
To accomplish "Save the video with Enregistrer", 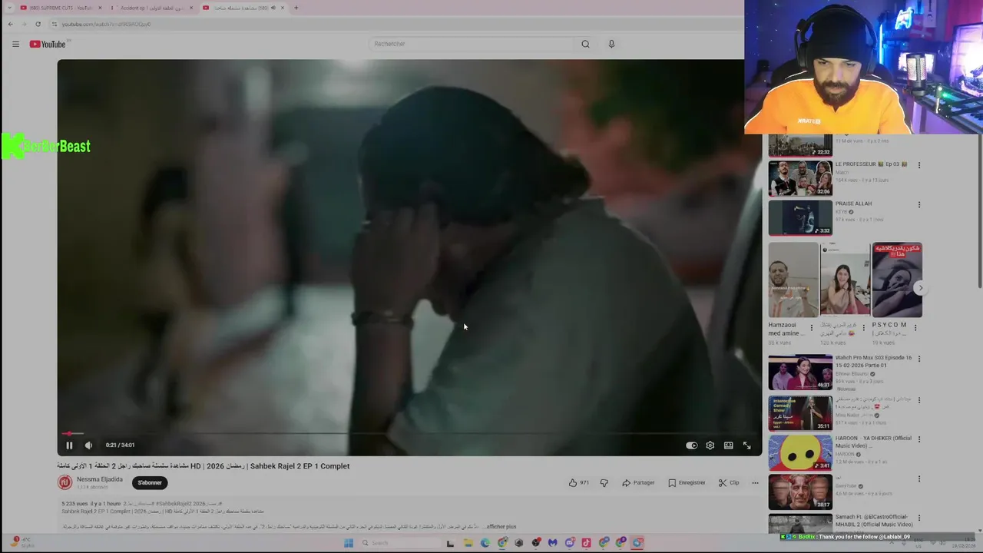I will 687,482.
